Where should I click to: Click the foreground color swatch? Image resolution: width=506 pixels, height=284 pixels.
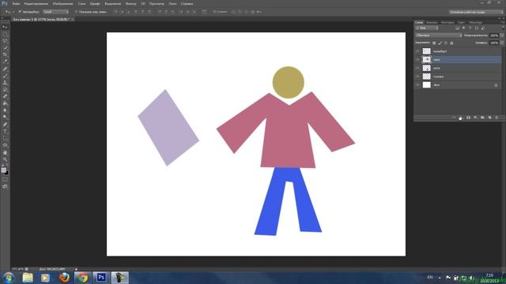pos(3,170)
